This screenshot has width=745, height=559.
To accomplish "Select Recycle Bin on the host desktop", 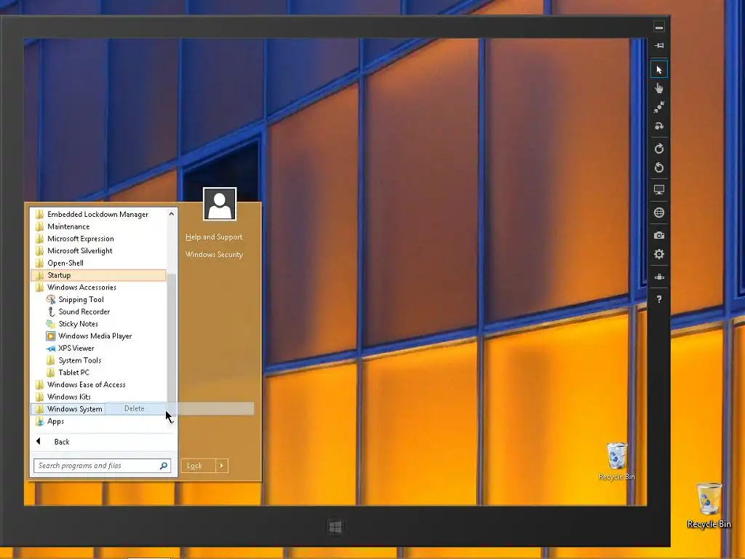I will [709, 505].
